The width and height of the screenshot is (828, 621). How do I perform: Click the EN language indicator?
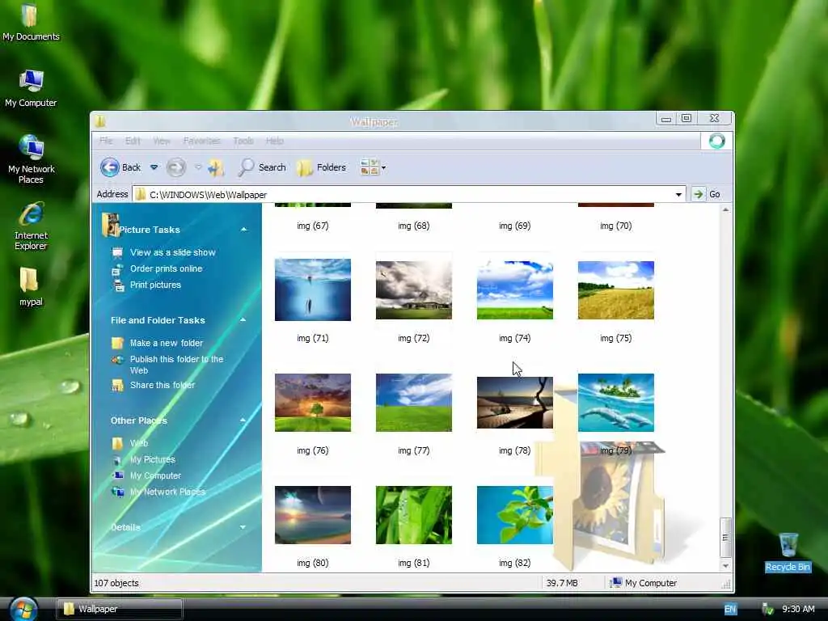point(730,610)
